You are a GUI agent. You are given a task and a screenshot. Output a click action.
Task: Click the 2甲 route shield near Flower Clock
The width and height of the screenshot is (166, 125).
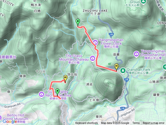point(111,34)
